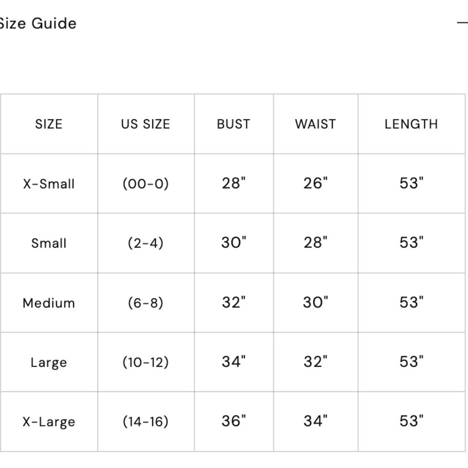Select the Large size cell

[49, 362]
